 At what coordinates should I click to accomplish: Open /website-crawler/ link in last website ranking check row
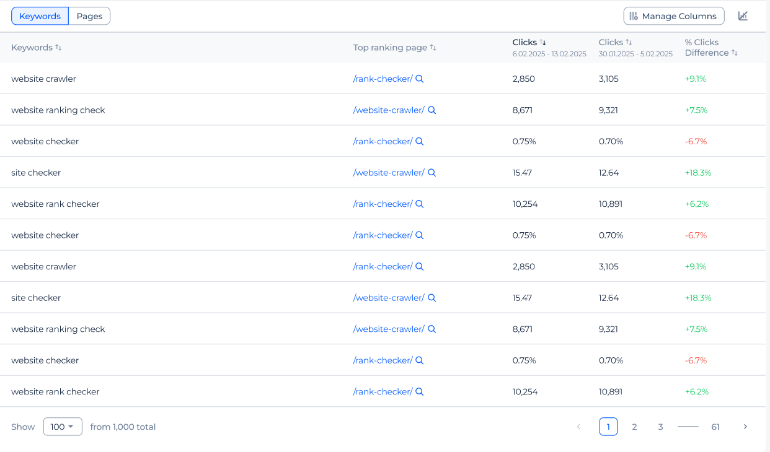tap(389, 329)
